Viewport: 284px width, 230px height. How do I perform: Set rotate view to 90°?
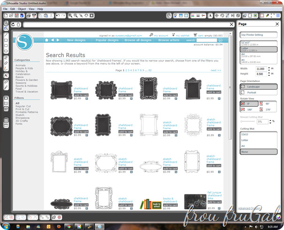268,104
